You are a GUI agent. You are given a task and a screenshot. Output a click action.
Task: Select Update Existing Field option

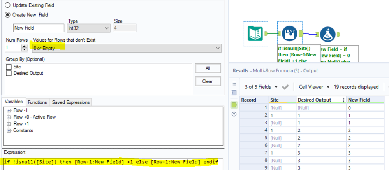(8, 5)
